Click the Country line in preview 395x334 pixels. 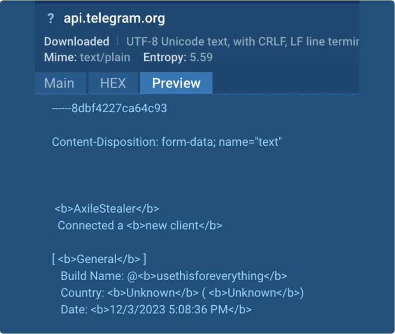pos(182,293)
